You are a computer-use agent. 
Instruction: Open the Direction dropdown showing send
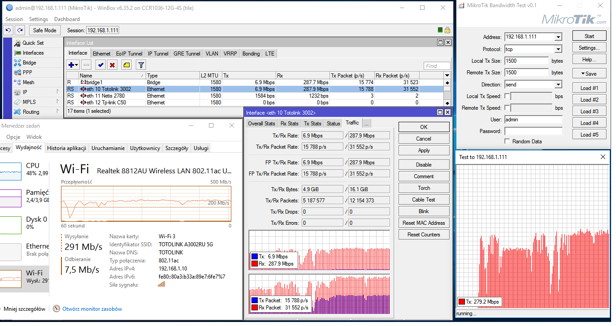(x=558, y=85)
